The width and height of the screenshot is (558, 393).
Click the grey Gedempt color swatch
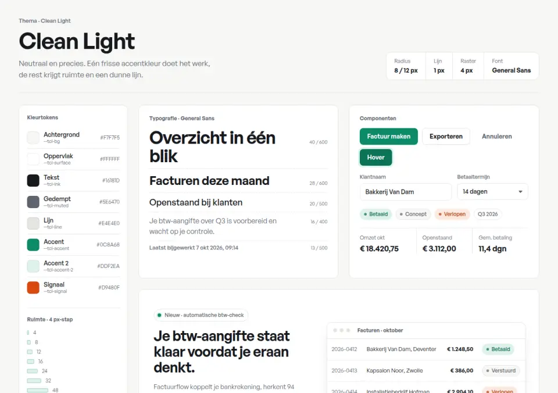[33, 202]
